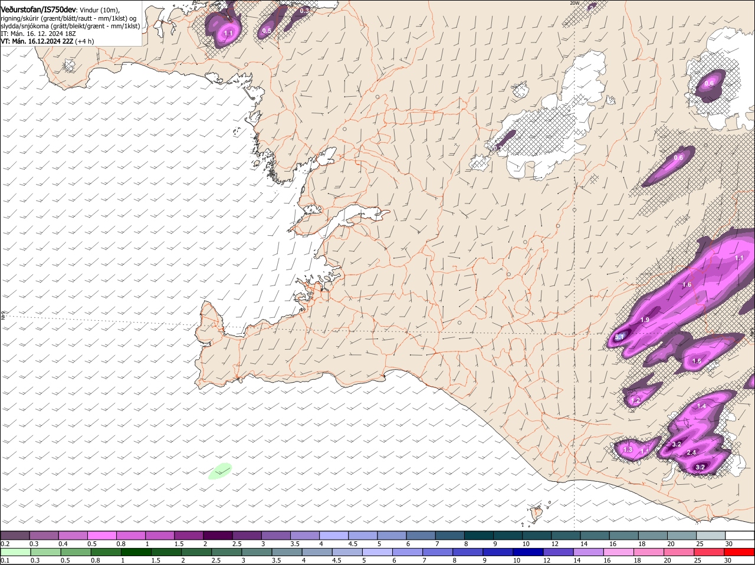Pick the deep blue 10–12 swatch in lower scale
The image size is (755, 565).
click(528, 552)
